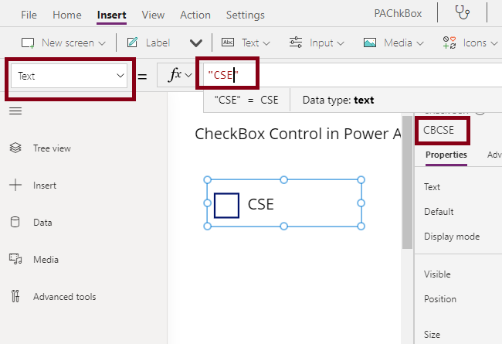Open the Settings tab

point(246,15)
